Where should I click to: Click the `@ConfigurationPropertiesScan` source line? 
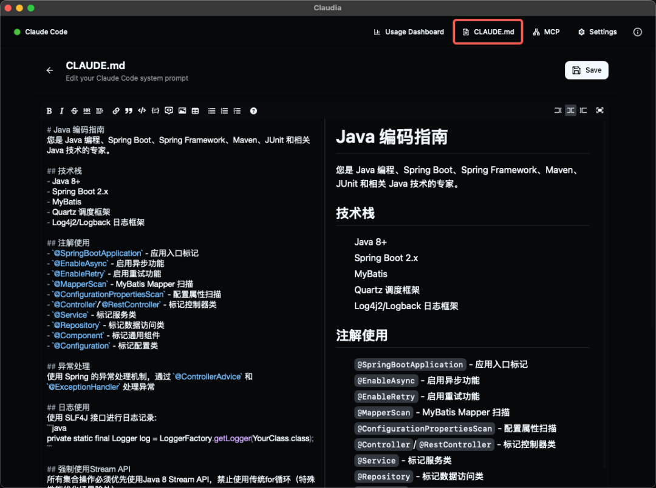[134, 294]
